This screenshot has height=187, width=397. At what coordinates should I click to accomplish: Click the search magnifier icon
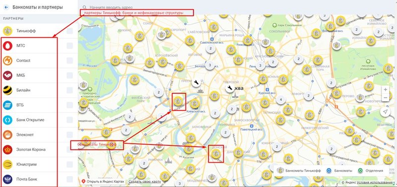click(84, 7)
